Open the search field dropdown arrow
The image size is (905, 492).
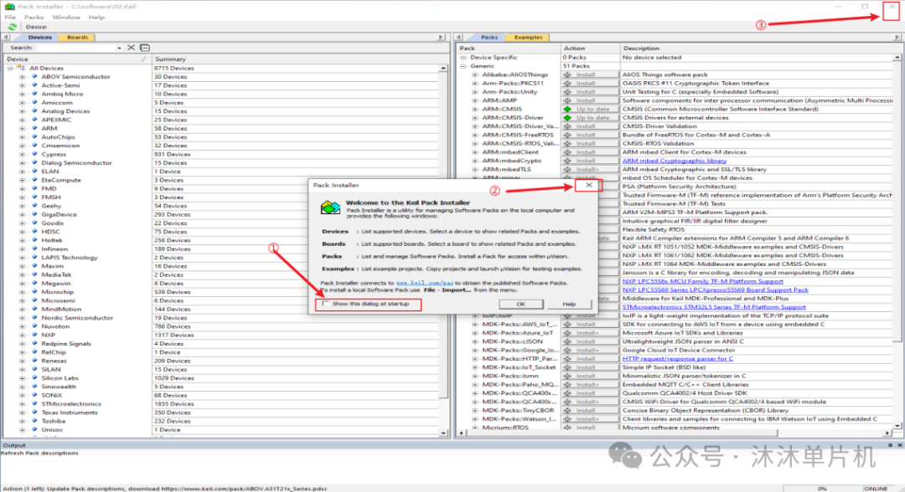pos(119,48)
